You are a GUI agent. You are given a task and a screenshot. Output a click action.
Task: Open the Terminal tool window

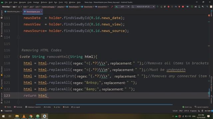(18, 107)
